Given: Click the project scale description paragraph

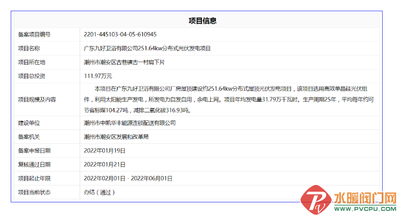Looking at the screenshot, I should (x=228, y=100).
